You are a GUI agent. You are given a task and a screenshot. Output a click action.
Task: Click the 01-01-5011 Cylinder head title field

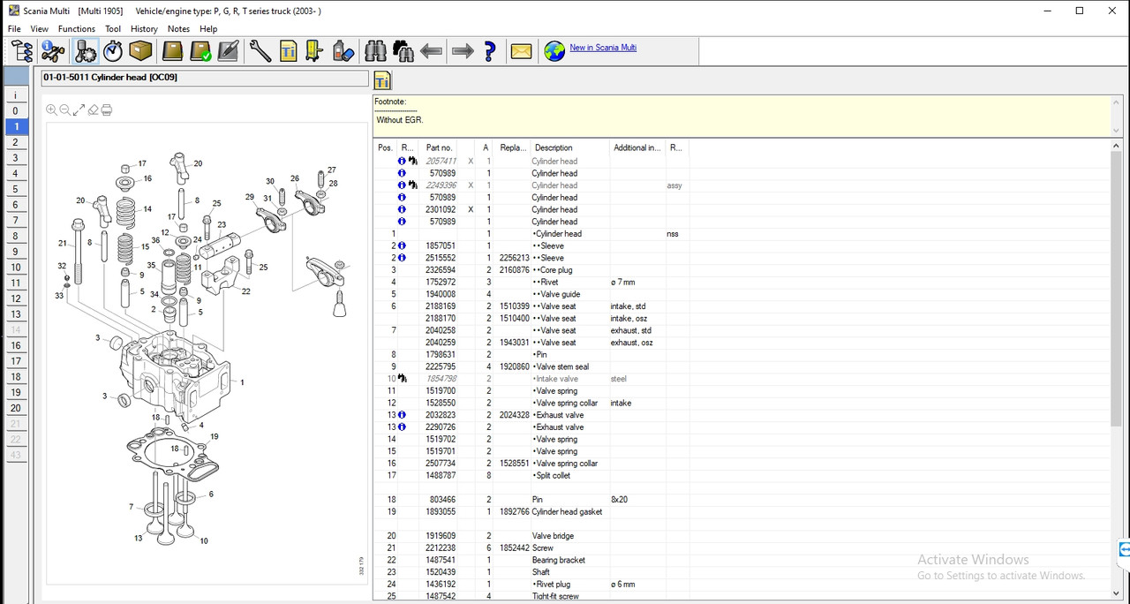[x=204, y=78]
